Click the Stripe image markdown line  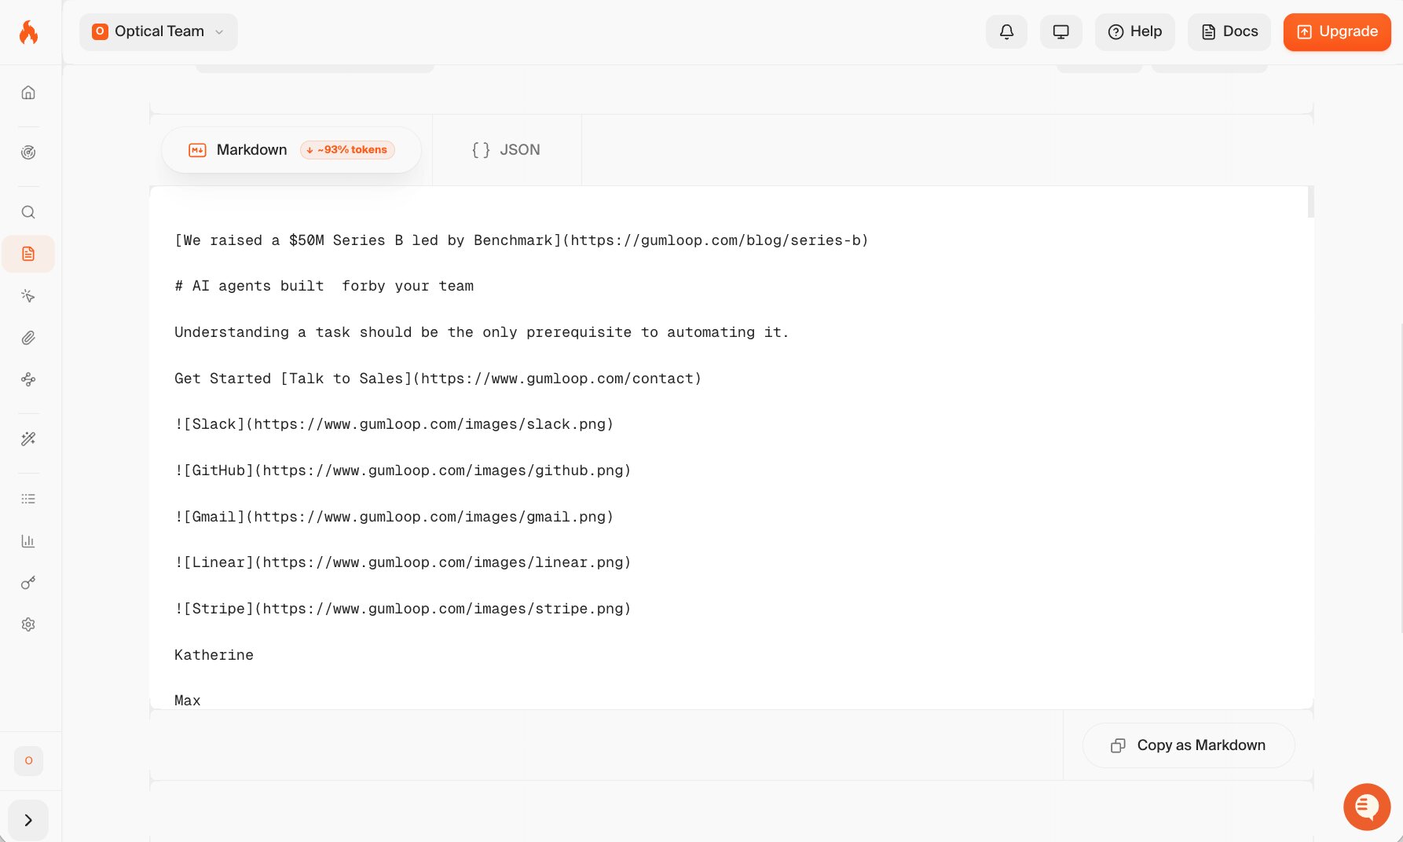[403, 609]
